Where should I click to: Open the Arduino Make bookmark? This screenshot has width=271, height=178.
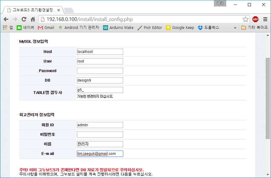[118, 27]
